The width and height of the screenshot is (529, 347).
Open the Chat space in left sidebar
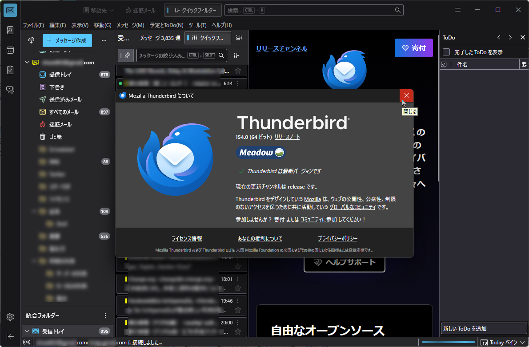tap(10, 90)
